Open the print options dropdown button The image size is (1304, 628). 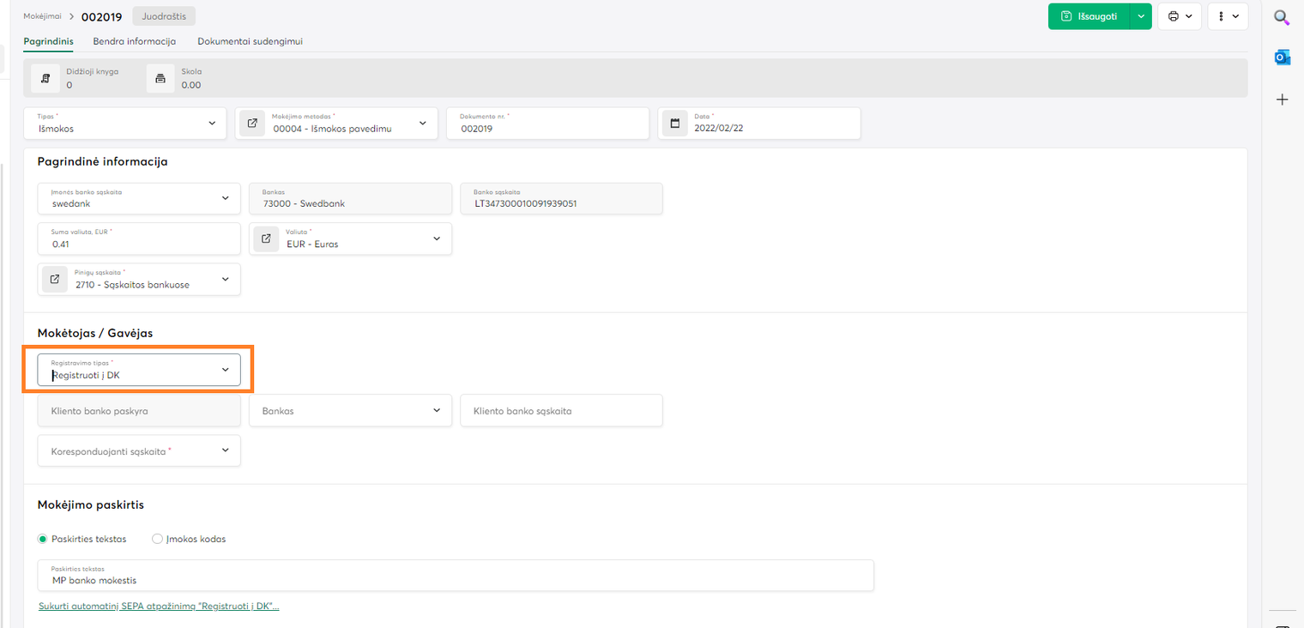click(x=1180, y=16)
